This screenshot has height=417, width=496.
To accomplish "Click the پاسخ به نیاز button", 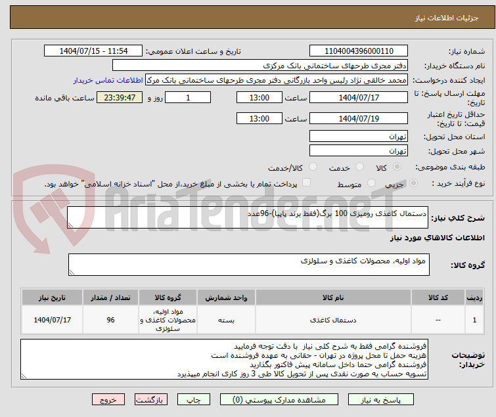I will pyautogui.click(x=380, y=400).
